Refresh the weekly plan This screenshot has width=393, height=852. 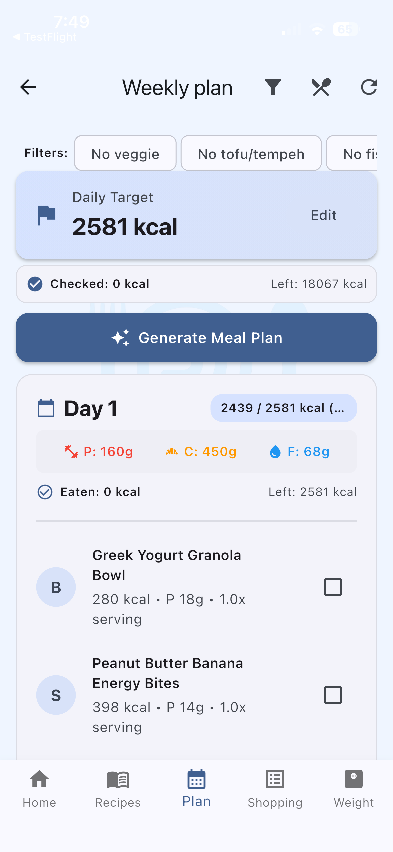[369, 87]
